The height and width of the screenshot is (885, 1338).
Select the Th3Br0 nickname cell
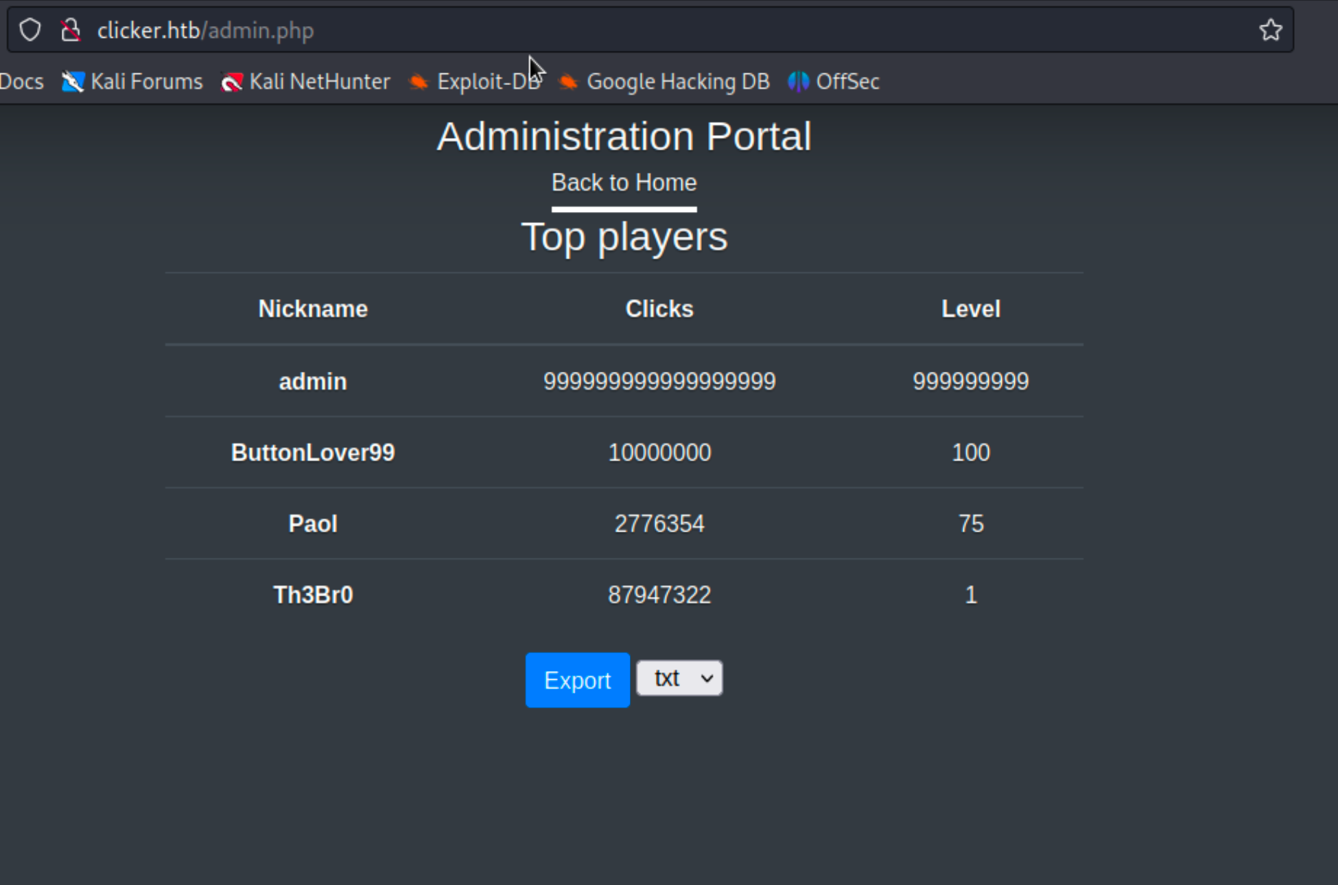pos(313,595)
